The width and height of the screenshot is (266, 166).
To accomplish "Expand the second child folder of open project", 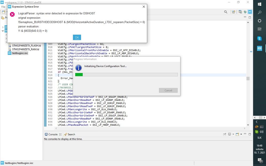I will 6,38.
